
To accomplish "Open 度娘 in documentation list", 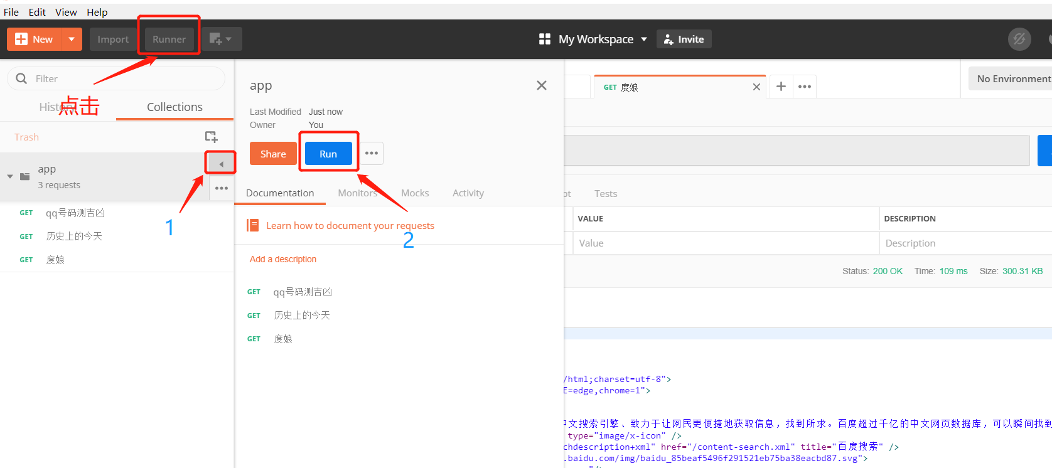I will point(283,339).
